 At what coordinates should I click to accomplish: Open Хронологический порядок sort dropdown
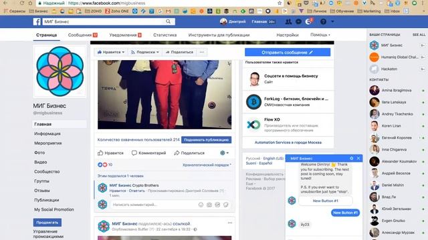[207, 165]
